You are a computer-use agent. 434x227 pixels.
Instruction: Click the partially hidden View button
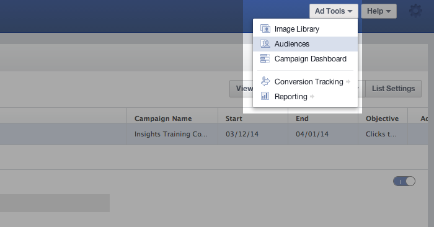coord(241,89)
